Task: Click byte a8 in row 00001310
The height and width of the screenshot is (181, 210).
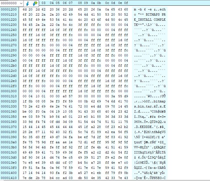Action: pyautogui.click(x=65, y=96)
